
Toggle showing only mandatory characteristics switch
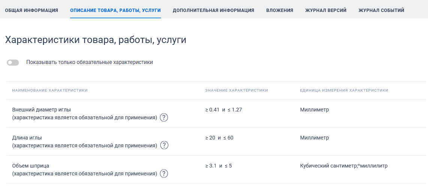pyautogui.click(x=13, y=62)
